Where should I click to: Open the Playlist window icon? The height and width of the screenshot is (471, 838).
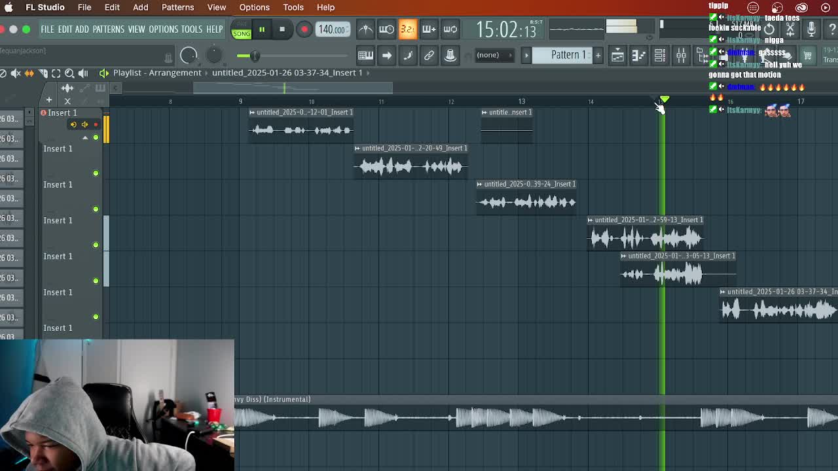[617, 56]
